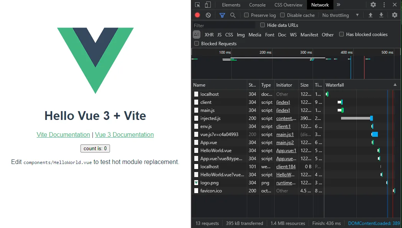The height and width of the screenshot is (228, 402).
Task: Click the inspect element picker icon
Action: 198,5
